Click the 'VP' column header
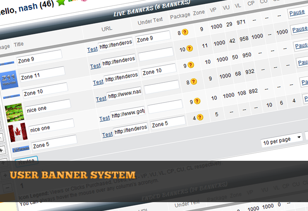 [213, 10]
